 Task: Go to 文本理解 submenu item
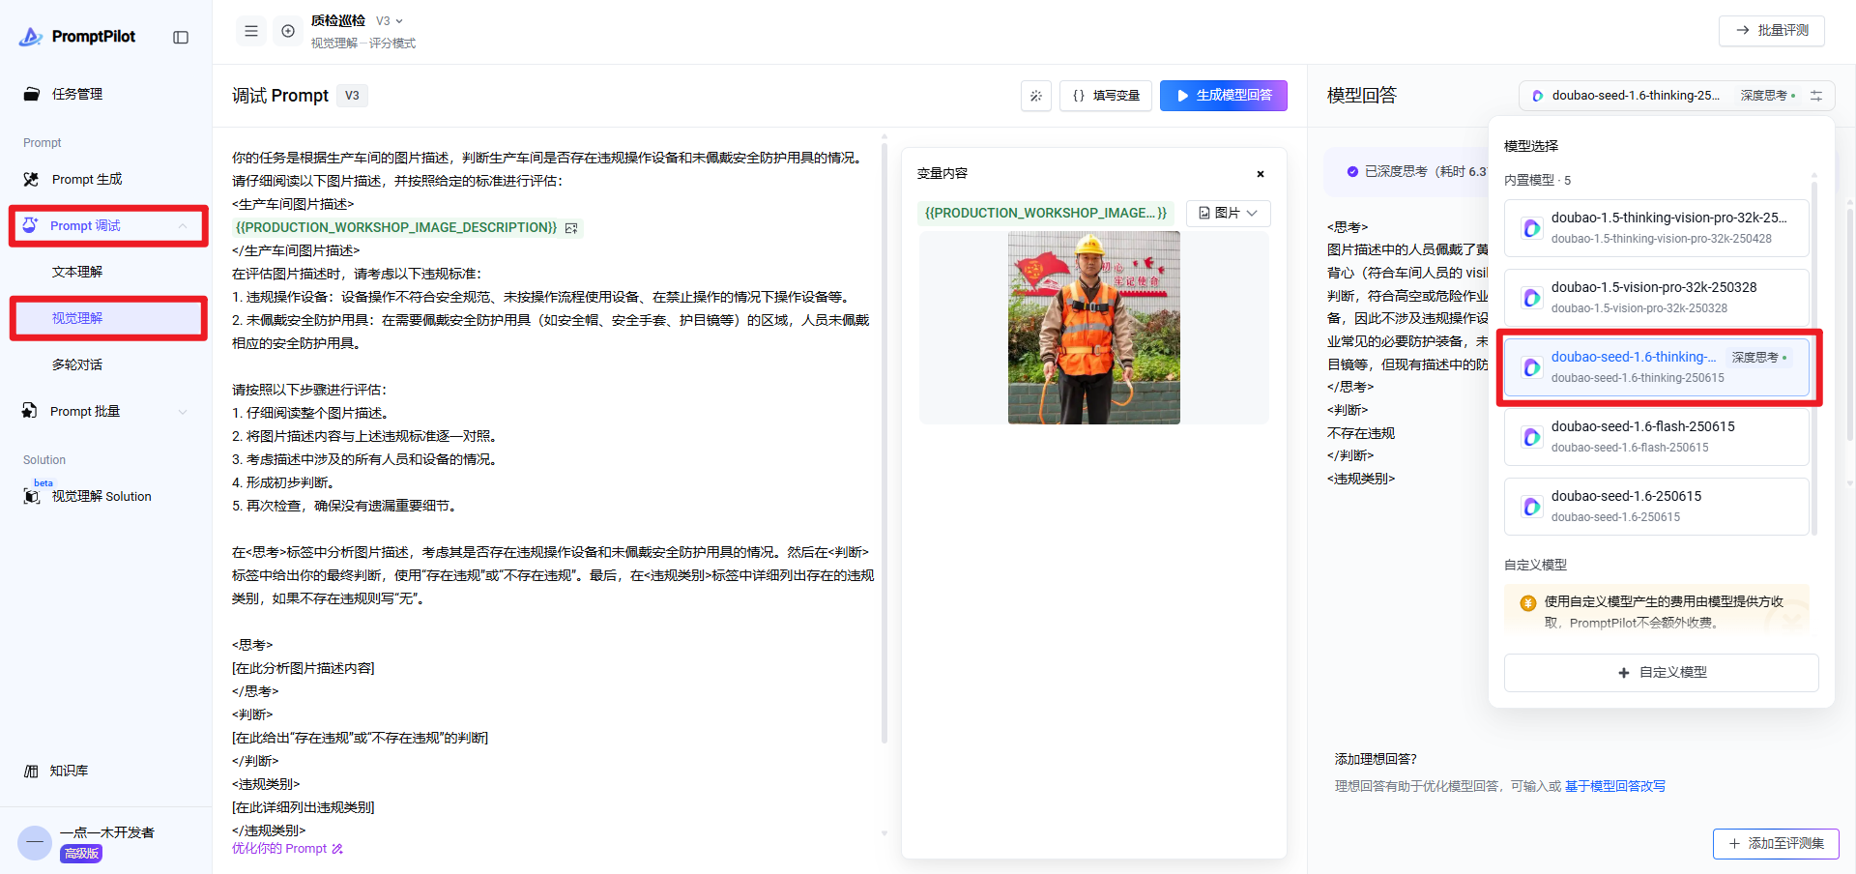(x=77, y=272)
